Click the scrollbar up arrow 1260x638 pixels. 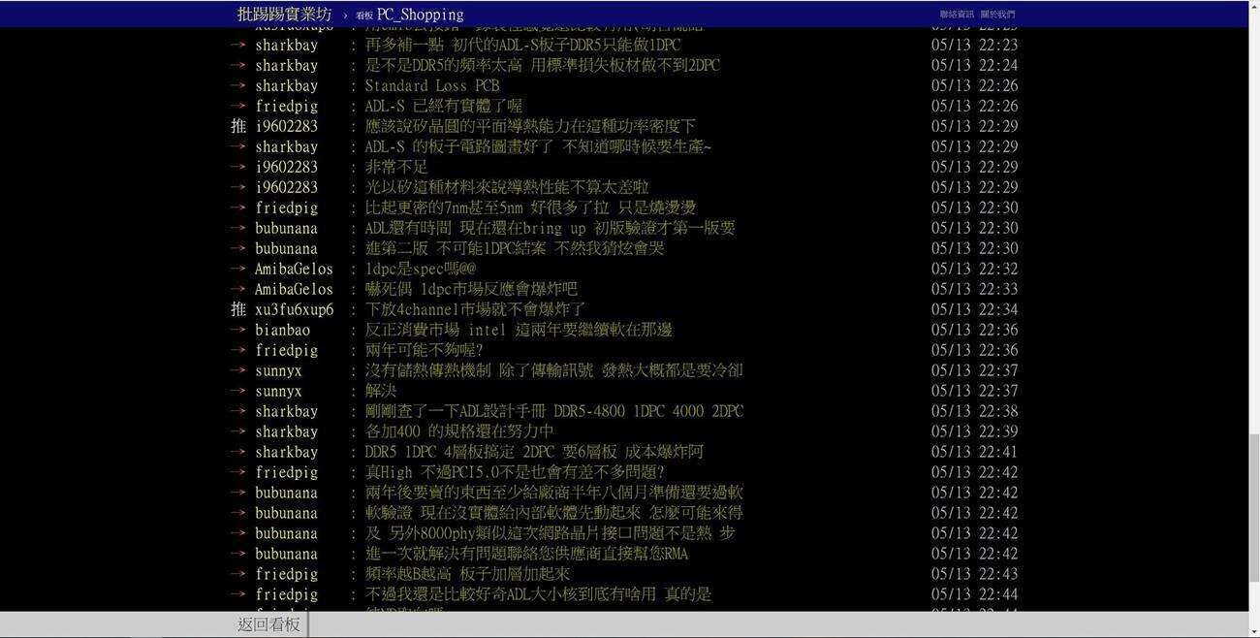[x=1254, y=7]
